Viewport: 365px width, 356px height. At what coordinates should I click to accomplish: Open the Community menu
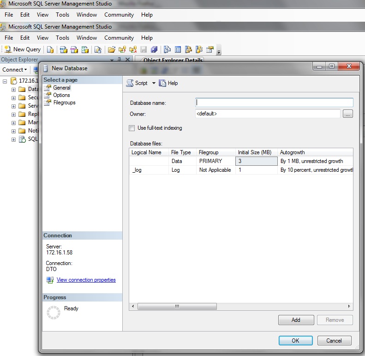[119, 38]
